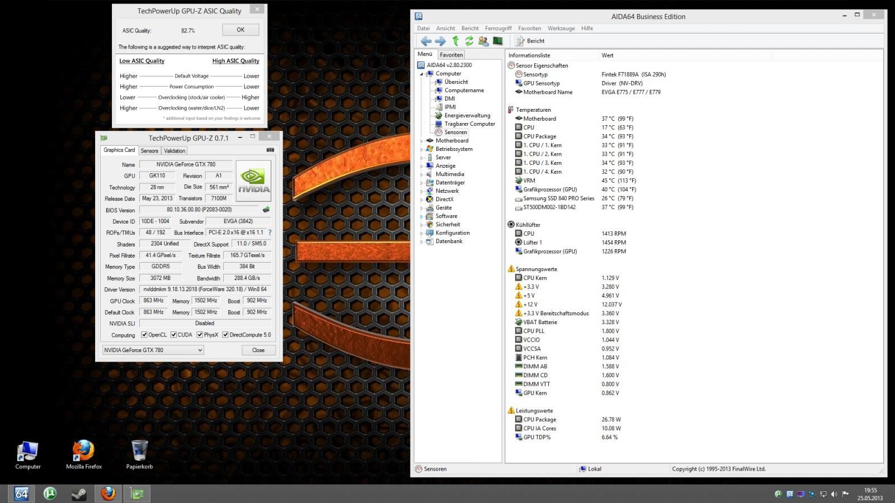Click the BIOS save chip icon in GPU-Z

tap(266, 210)
